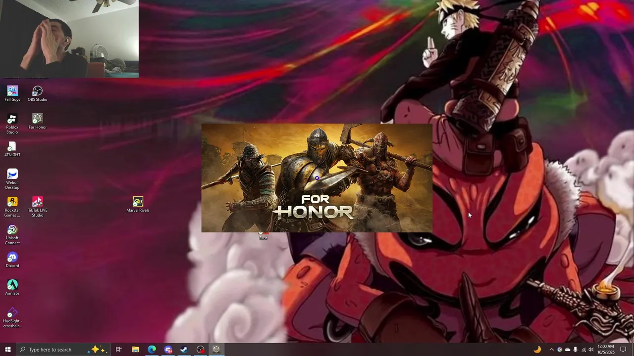Select the Ubisoft Connect desktop shortcut
This screenshot has height=356, width=634.
pyautogui.click(x=12, y=234)
